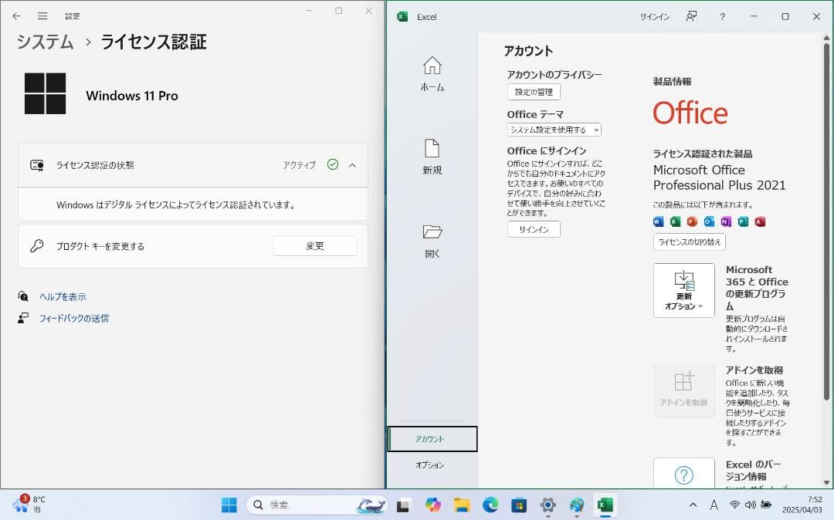834x520 pixels.
Task: Open Excel help question mark
Action: [x=722, y=17]
